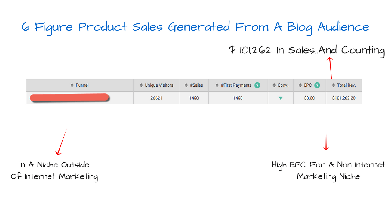Select the $101,262.20 total revenue cell
391x210 pixels.
coord(344,98)
